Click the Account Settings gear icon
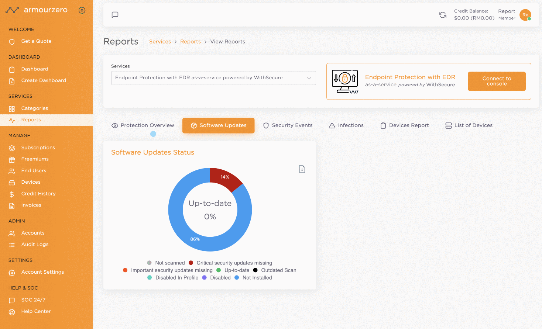542x329 pixels. (12, 273)
